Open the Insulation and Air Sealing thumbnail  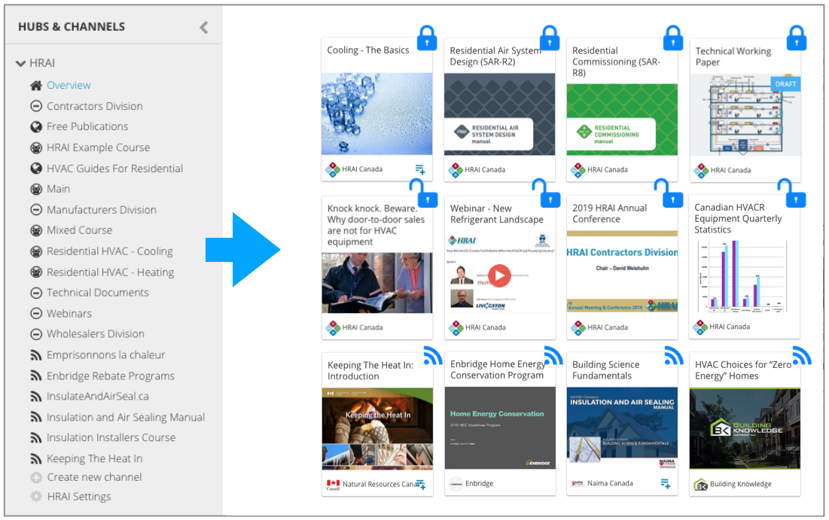[x=622, y=428]
